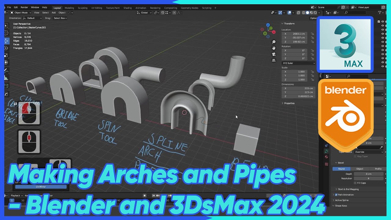Toggle X-ray mode icon
Image resolution: width=391 pixels, height=220 pixels.
point(298,13)
